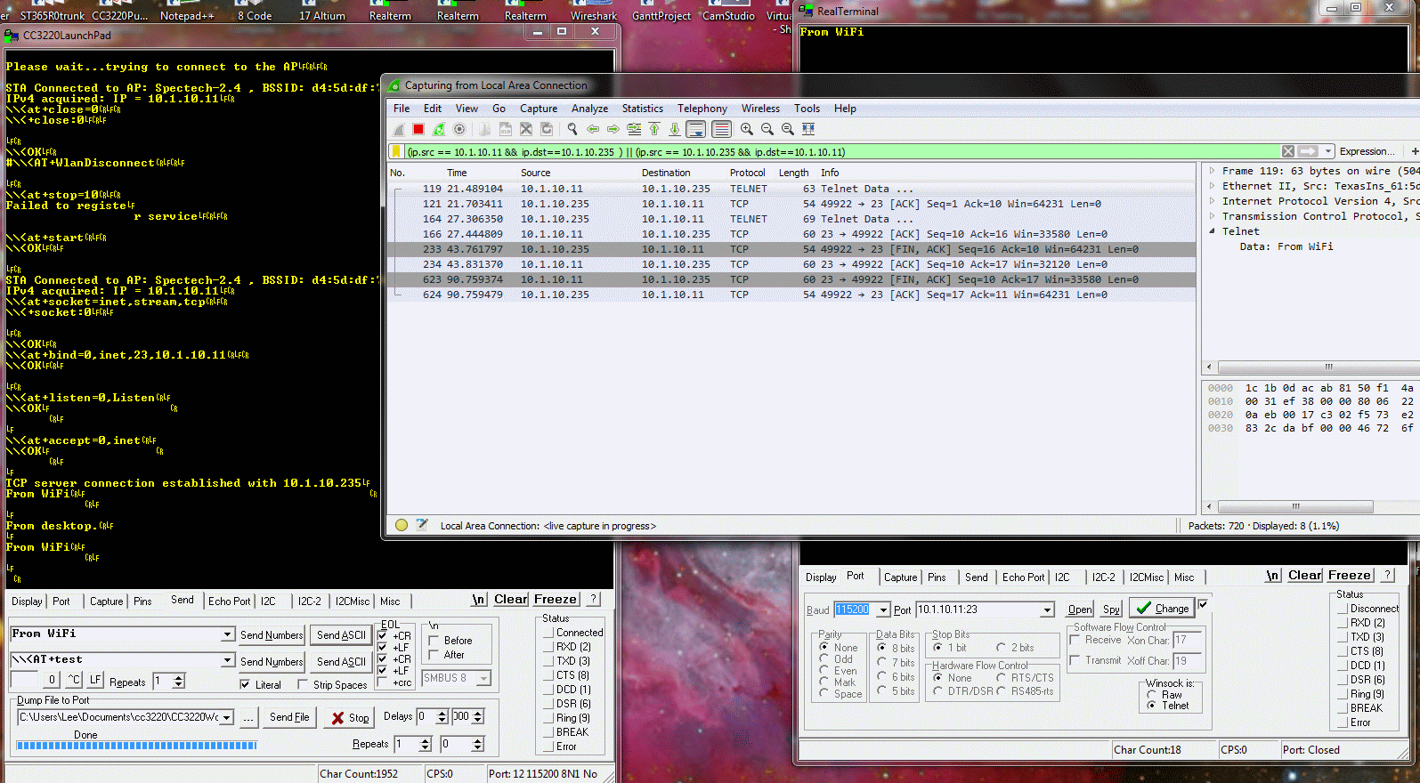Enable Receive software flow control checkbox
The height and width of the screenshot is (783, 1420).
point(1075,640)
